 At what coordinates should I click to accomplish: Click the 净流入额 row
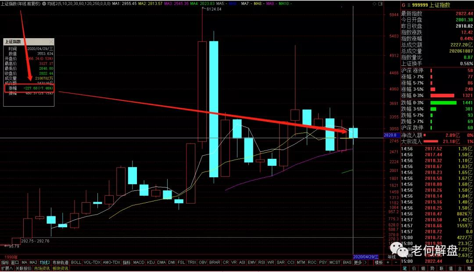pyautogui.click(x=437, y=135)
